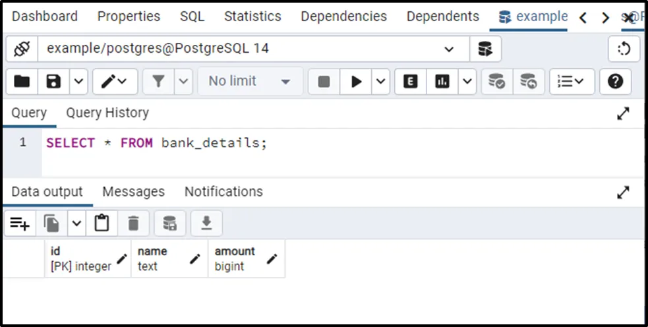Viewport: 648px width, 327px height.
Task: Click the Help question mark button
Action: pos(615,82)
